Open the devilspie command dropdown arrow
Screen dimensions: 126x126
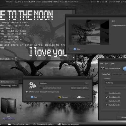click(87, 83)
